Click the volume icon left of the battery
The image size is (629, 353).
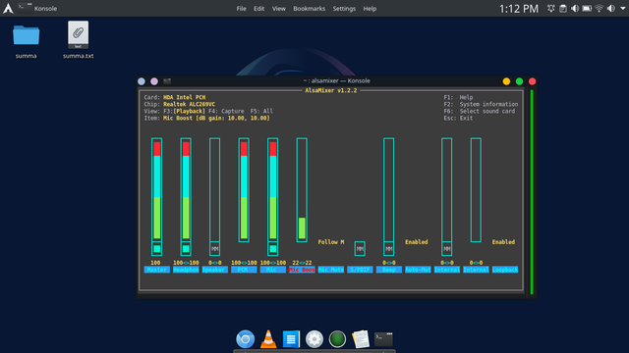(x=575, y=9)
